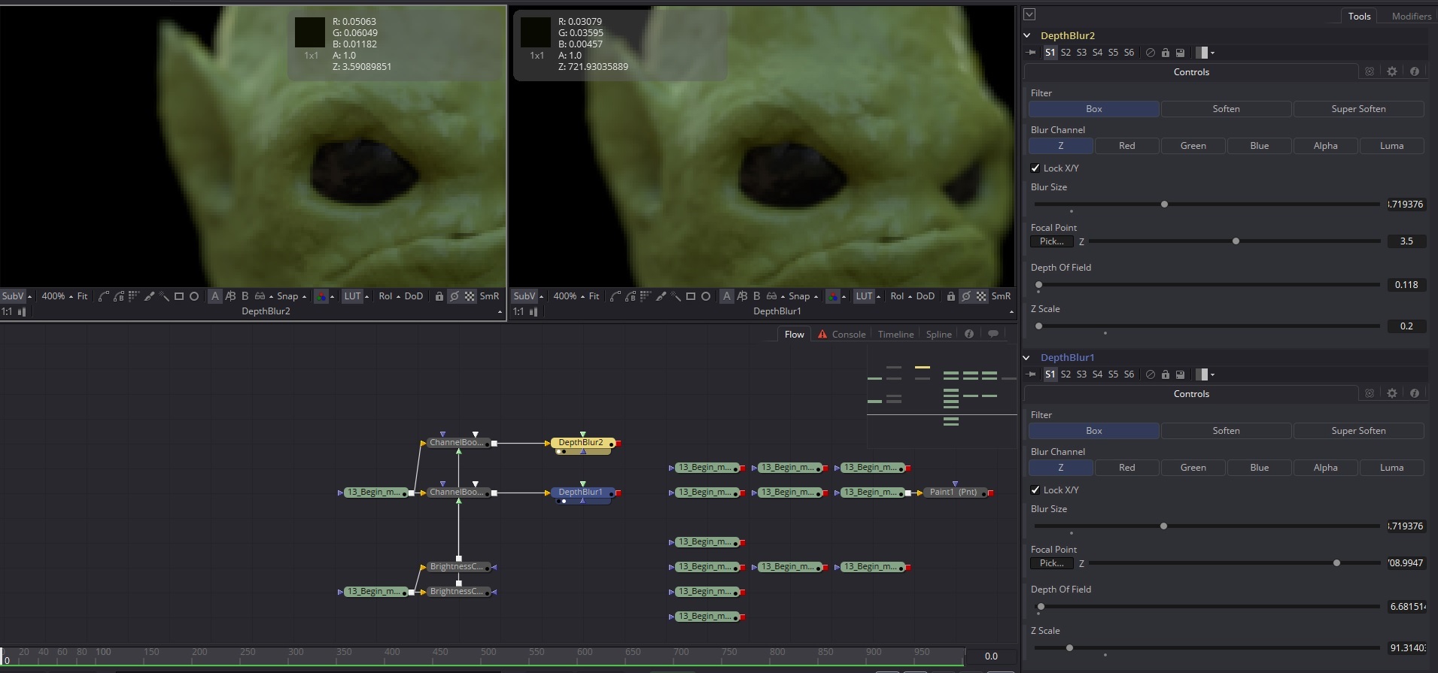Toggle lock icon in DepthBlur2 viewer toolbar
This screenshot has width=1438, height=673.
(439, 296)
